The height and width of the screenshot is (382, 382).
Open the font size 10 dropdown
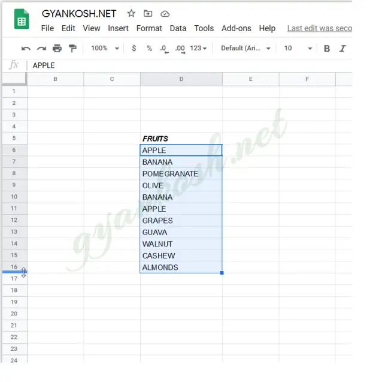coord(298,48)
